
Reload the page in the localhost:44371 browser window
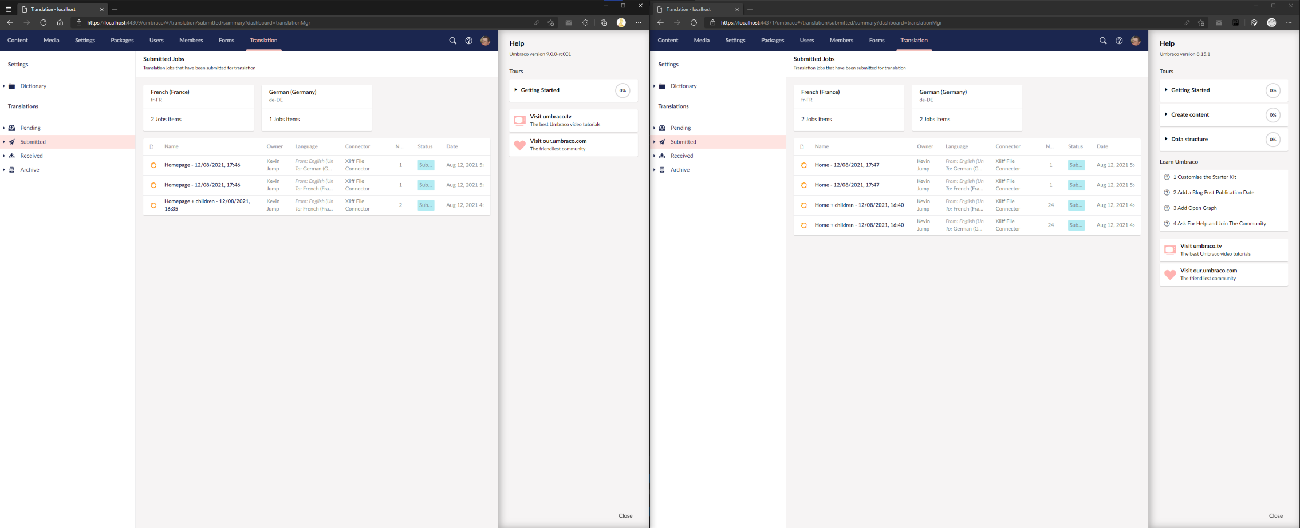tap(694, 23)
